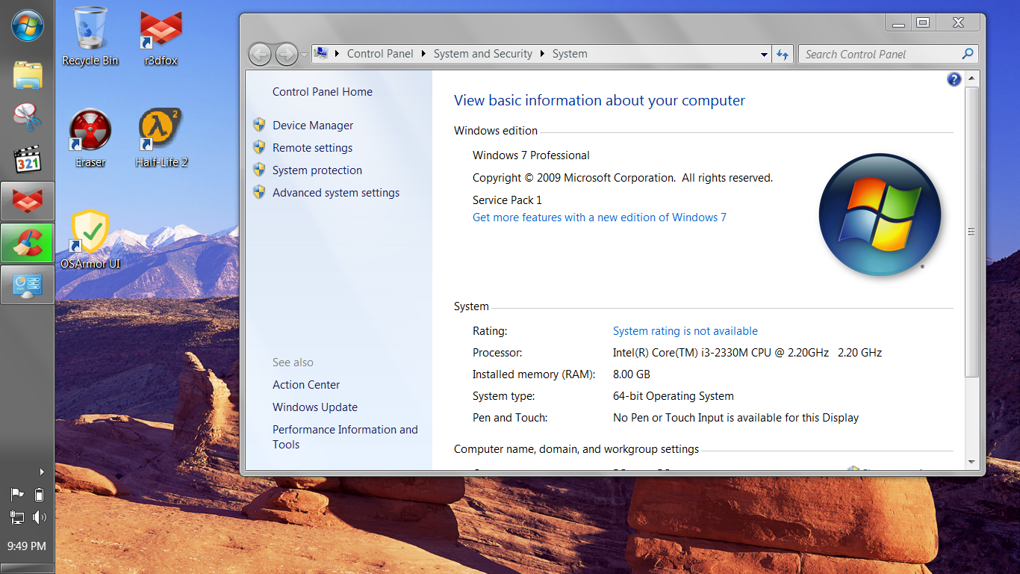The height and width of the screenshot is (574, 1020).
Task: Select the System breadcrumb
Action: [x=570, y=54]
